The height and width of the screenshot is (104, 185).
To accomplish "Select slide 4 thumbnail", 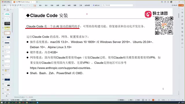I will point(7,28).
